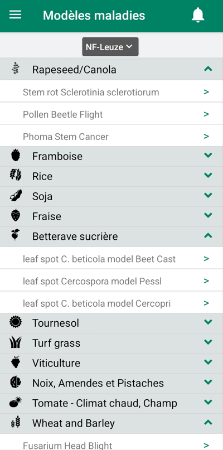Image resolution: width=223 pixels, height=450 pixels.
Task: Click the rice plant icon
Action: click(16, 175)
